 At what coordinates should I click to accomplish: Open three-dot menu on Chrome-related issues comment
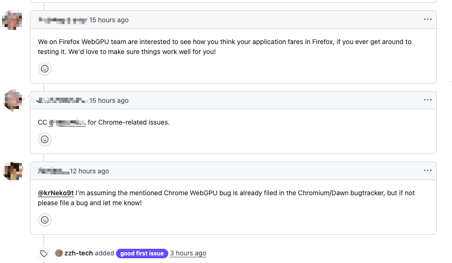click(428, 100)
